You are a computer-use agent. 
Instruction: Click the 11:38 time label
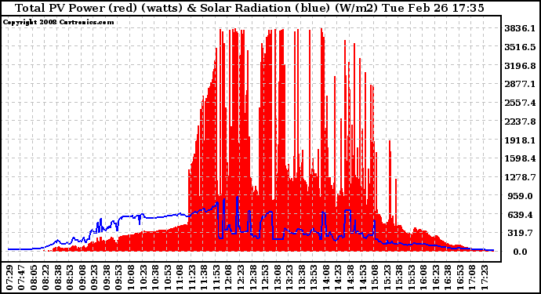[x=204, y=278]
